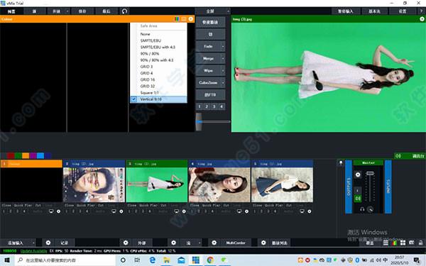Click the colour bars icon in preview header
This screenshot has width=426, height=266.
[x=177, y=19]
